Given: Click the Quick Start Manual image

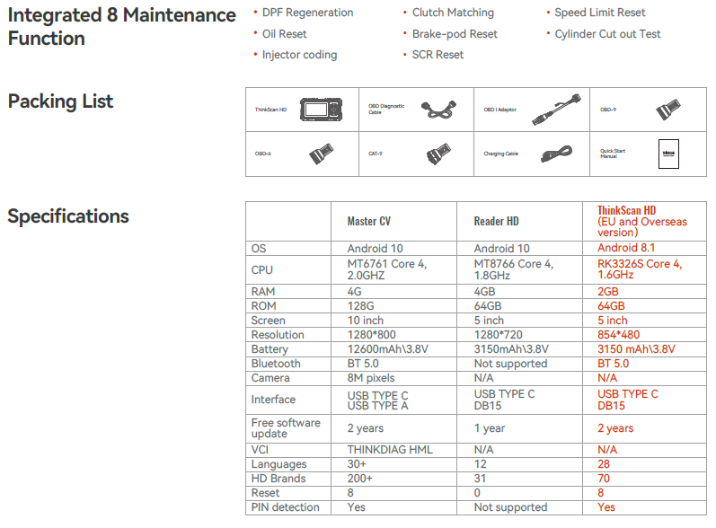Looking at the screenshot, I should [668, 154].
